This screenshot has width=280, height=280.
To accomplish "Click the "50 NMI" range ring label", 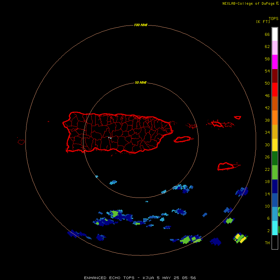I will 141,82.
